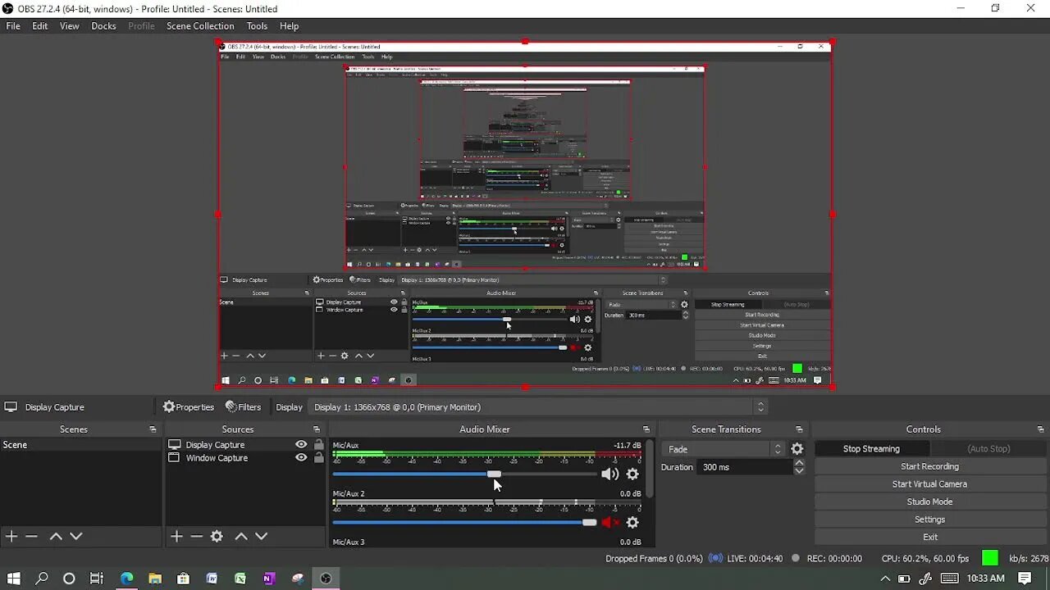Hide the Window Capture source with eye icon
The width and height of the screenshot is (1050, 590).
point(301,458)
